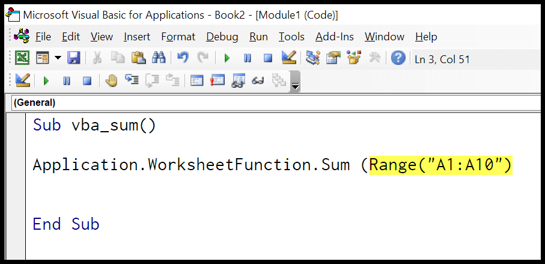545x264 pixels.
Task: Save the workbook with the floppy disk icon
Action: (x=73, y=58)
